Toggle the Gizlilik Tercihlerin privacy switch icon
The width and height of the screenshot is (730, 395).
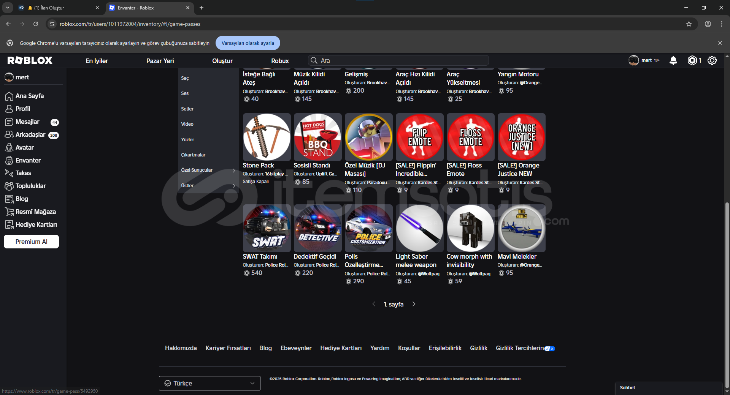[x=550, y=349]
